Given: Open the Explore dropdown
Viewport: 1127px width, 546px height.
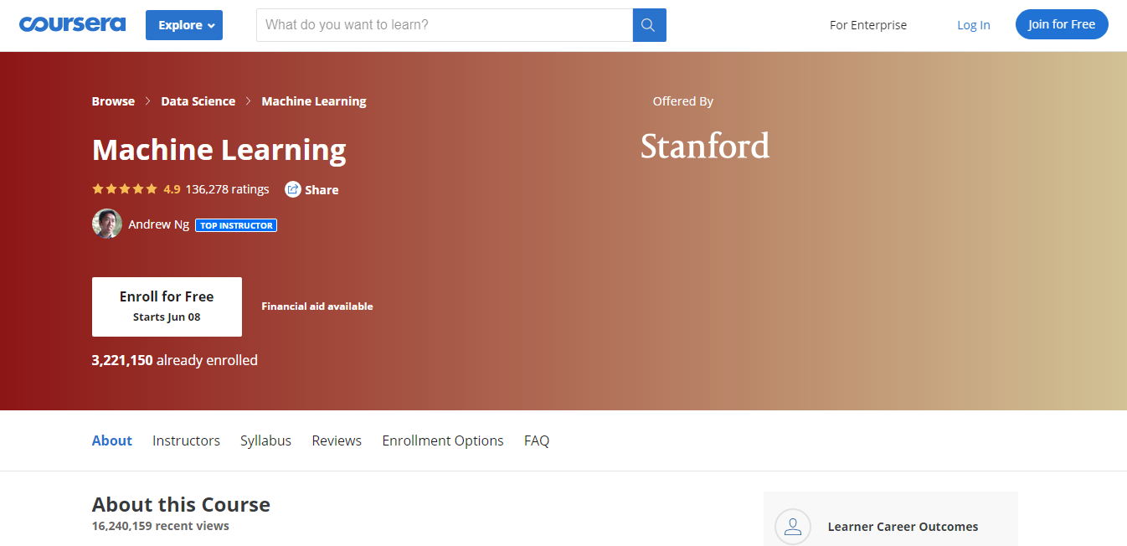Looking at the screenshot, I should click(x=183, y=25).
